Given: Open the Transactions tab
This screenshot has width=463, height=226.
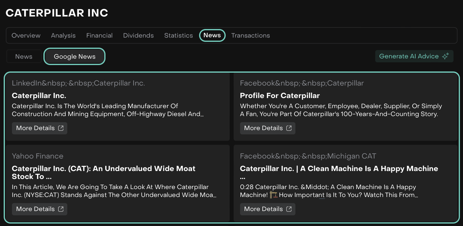Looking at the screenshot, I should point(250,35).
